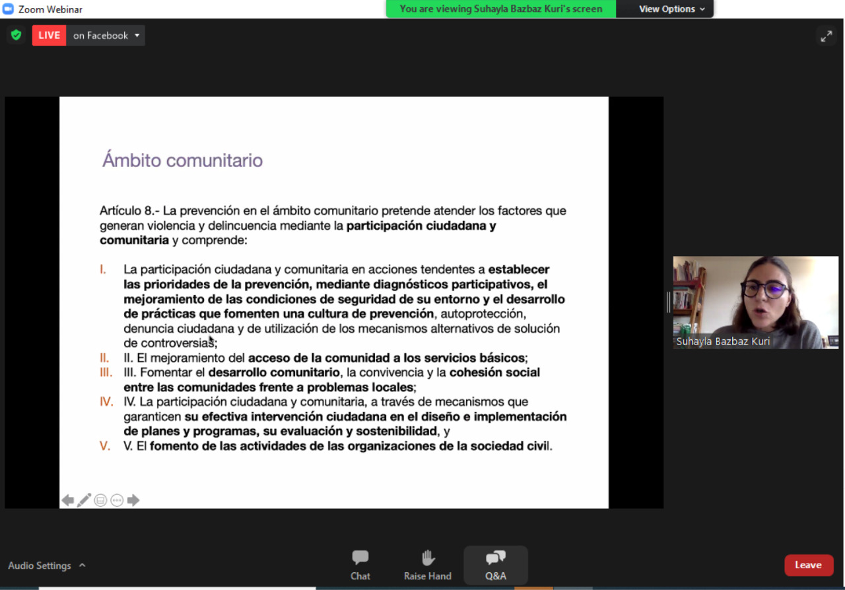This screenshot has height=590, width=845.
Task: Open the slide ellipsis more-options icon
Action: (x=117, y=500)
